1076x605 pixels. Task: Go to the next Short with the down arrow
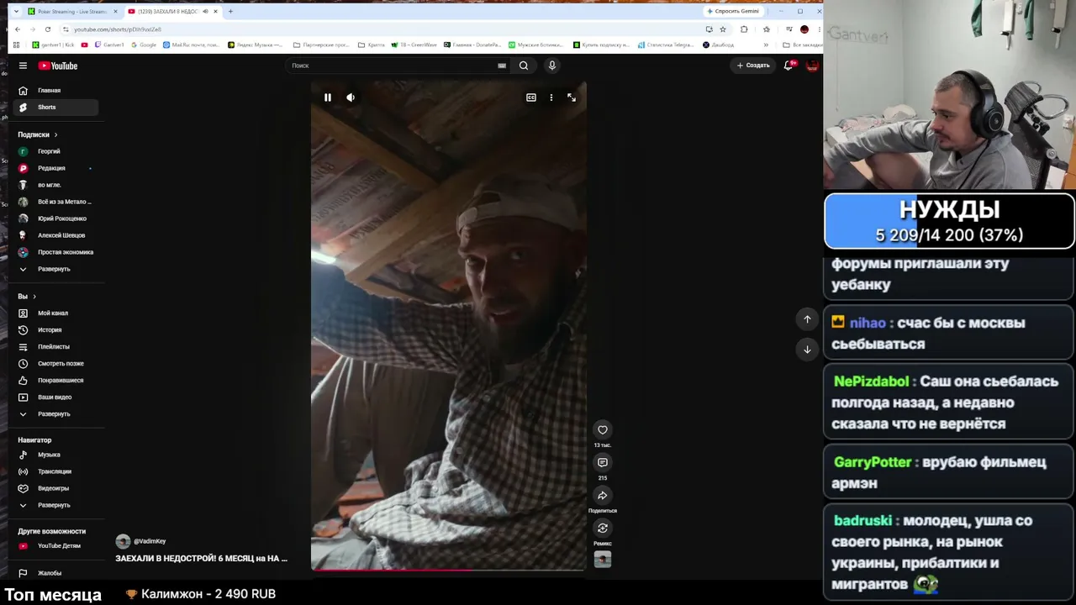pos(807,349)
